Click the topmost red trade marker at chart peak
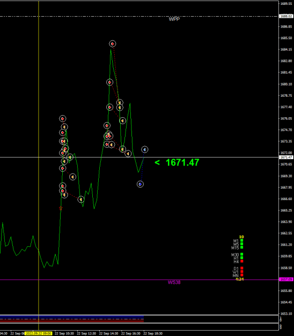The image size is (294, 336). [113, 44]
